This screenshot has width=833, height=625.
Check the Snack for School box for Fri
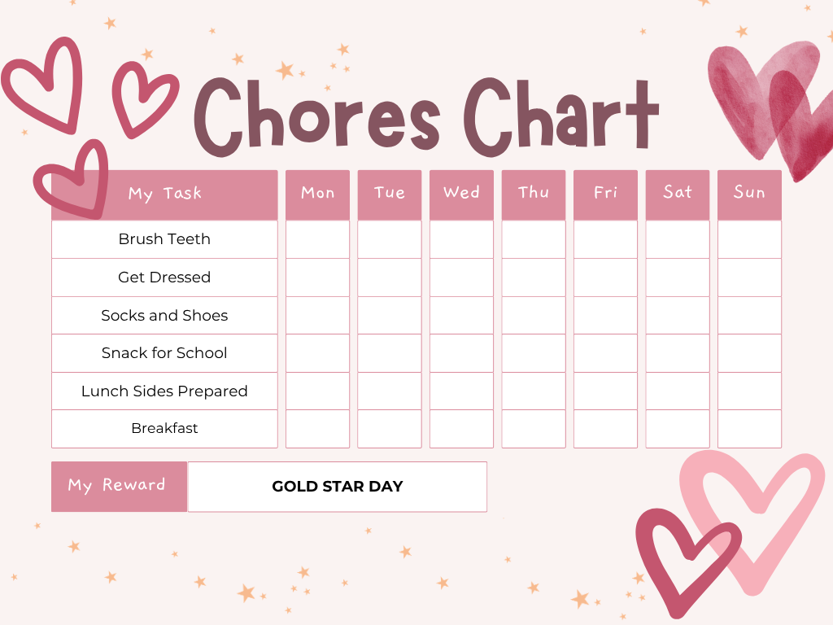click(x=605, y=353)
